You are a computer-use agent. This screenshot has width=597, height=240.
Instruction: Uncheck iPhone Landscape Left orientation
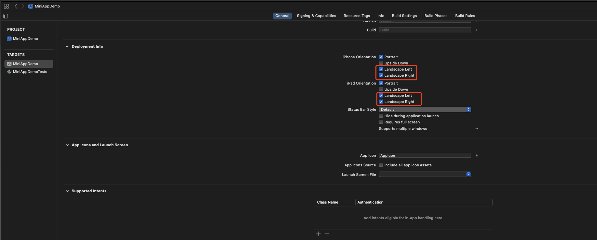[381, 69]
